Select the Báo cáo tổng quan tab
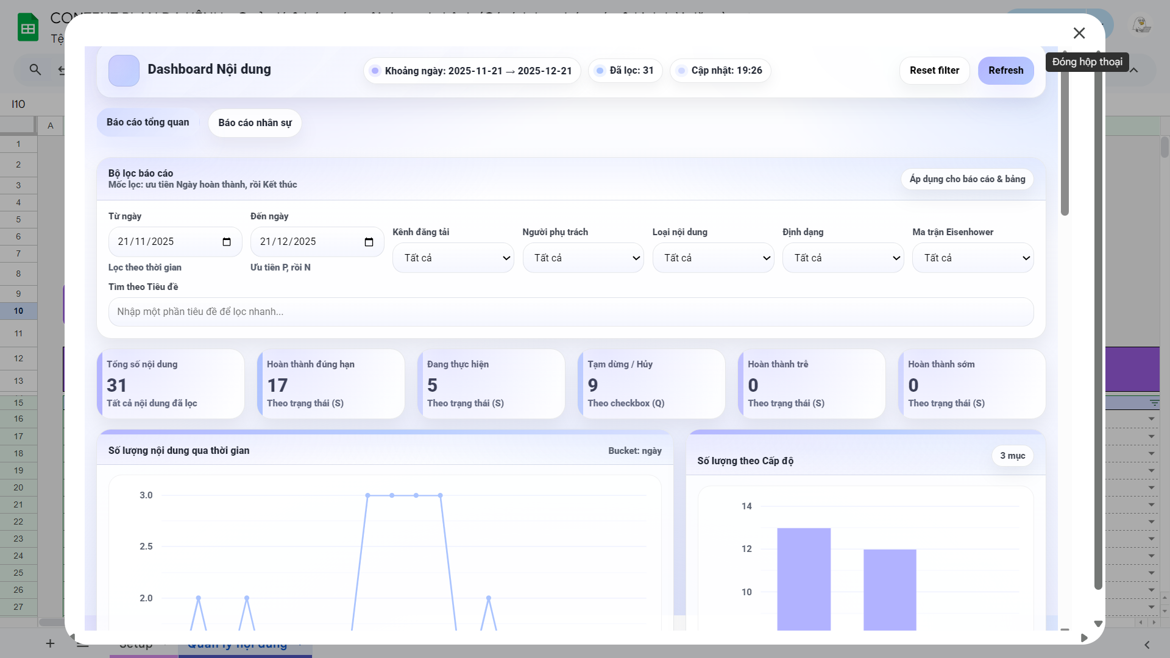This screenshot has height=658, width=1170. [x=147, y=122]
